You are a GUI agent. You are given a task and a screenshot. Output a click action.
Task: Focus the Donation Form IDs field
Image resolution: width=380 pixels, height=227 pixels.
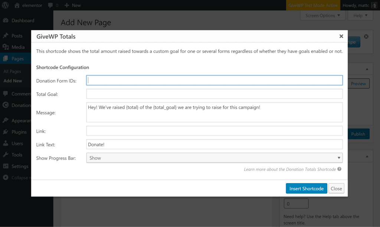[214, 80]
